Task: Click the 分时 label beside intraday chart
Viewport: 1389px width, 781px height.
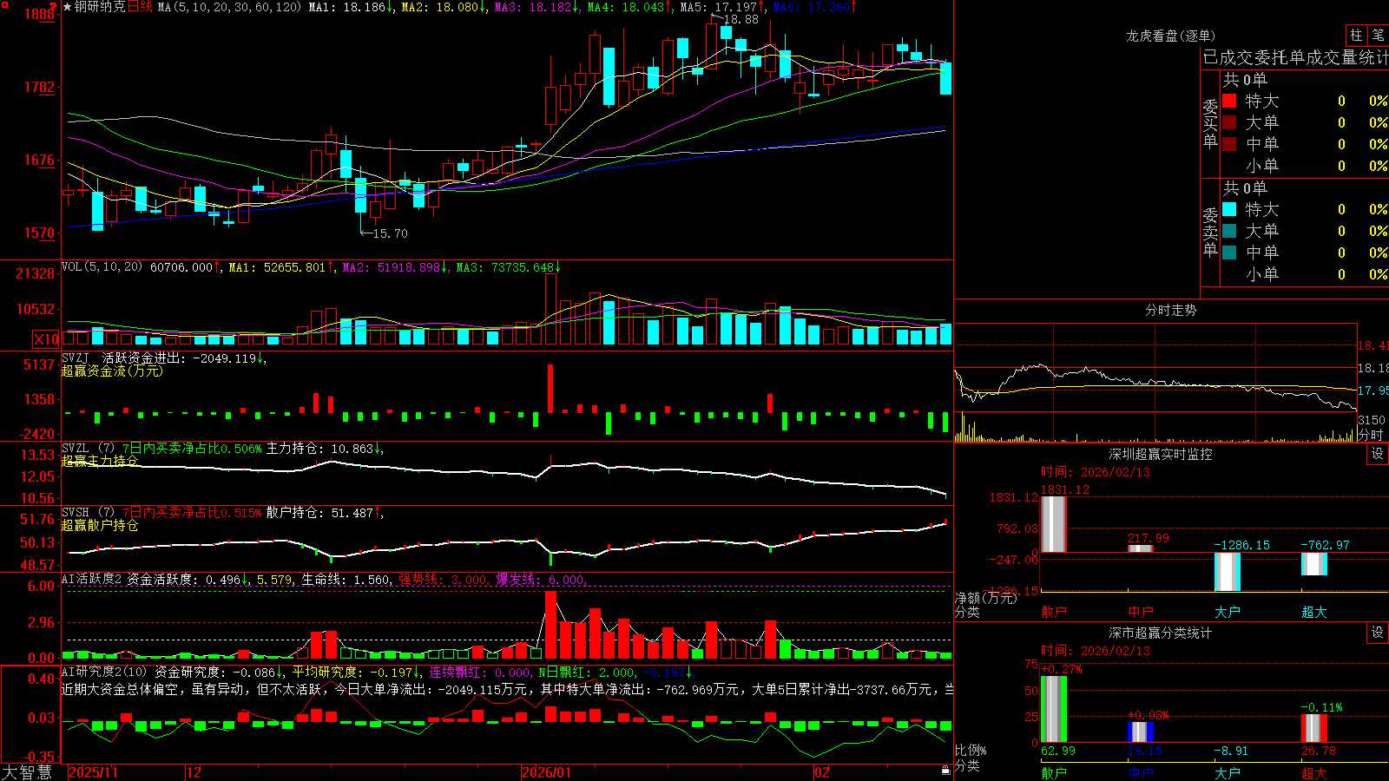Action: [1371, 435]
